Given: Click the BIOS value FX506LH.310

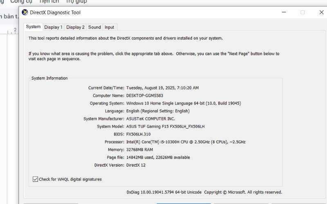Looking at the screenshot, I should [x=139, y=134].
